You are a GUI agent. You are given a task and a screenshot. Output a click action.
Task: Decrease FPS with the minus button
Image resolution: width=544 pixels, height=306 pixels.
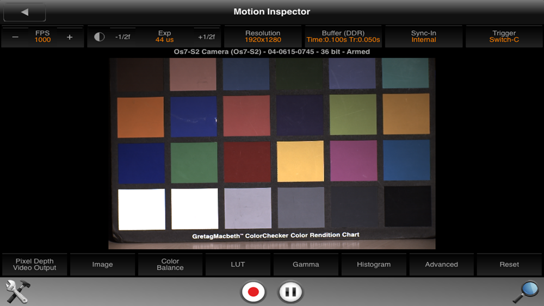[15, 37]
